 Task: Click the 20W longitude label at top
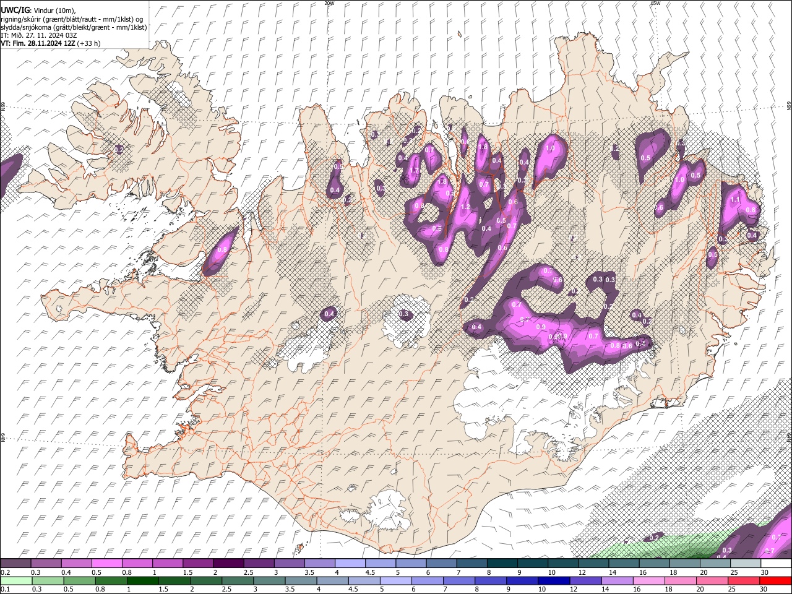pyautogui.click(x=329, y=3)
